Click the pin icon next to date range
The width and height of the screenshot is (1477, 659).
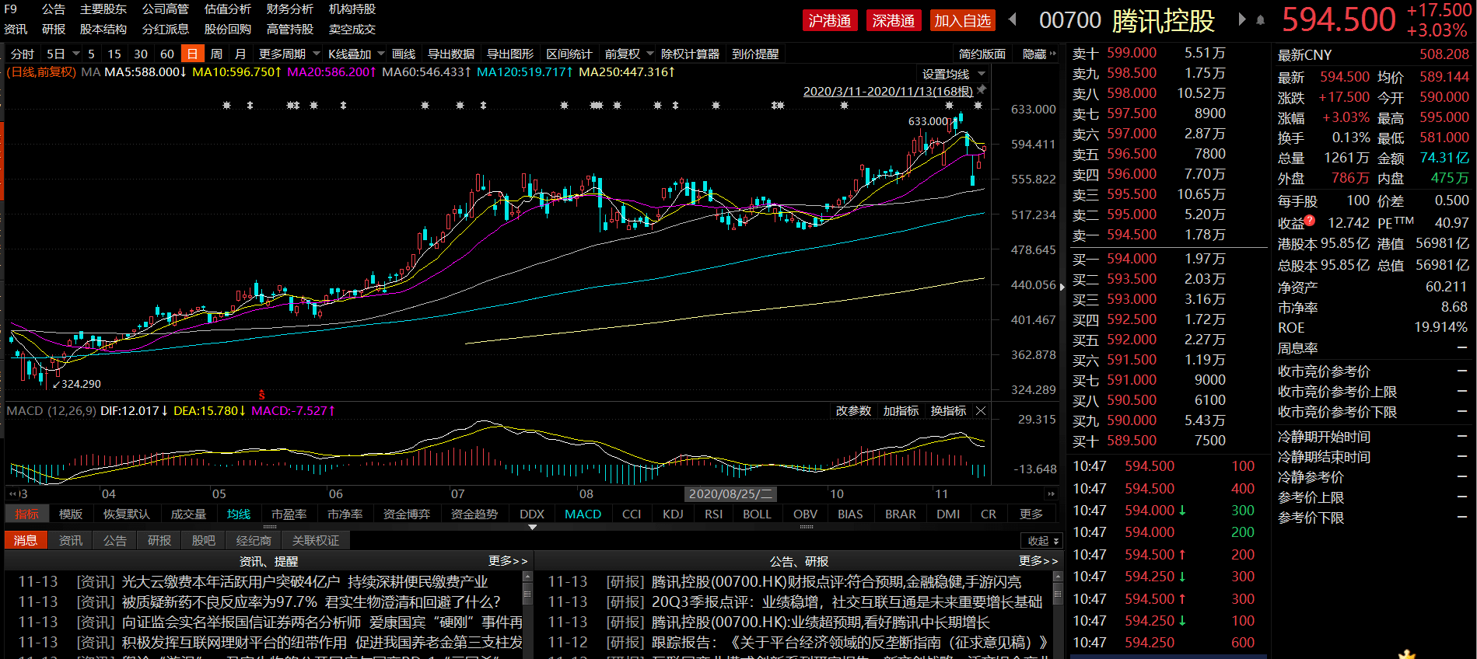pos(982,90)
